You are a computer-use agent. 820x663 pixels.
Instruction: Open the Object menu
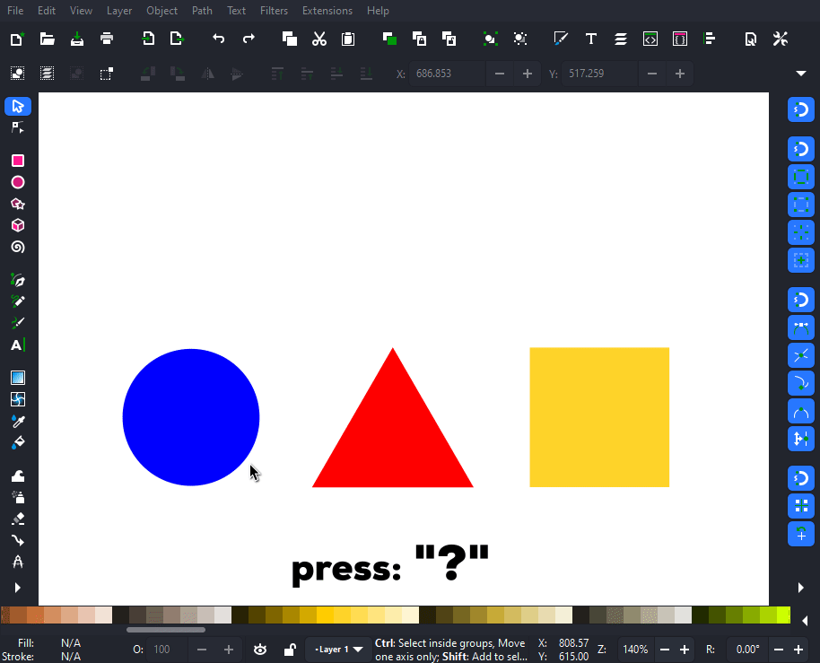coord(161,11)
